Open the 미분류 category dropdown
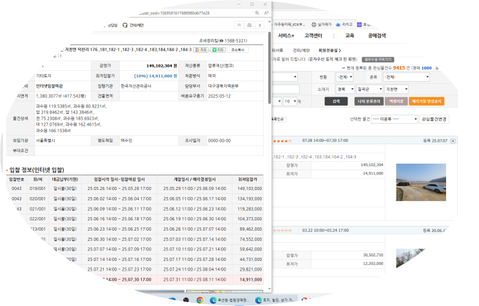Image resolution: width=479 pixels, height=306 pixels. (x=395, y=119)
